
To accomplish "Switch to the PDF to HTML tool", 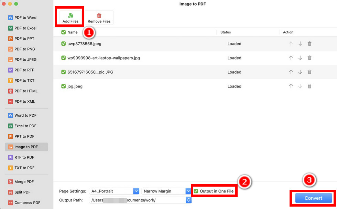I will pos(24,91).
